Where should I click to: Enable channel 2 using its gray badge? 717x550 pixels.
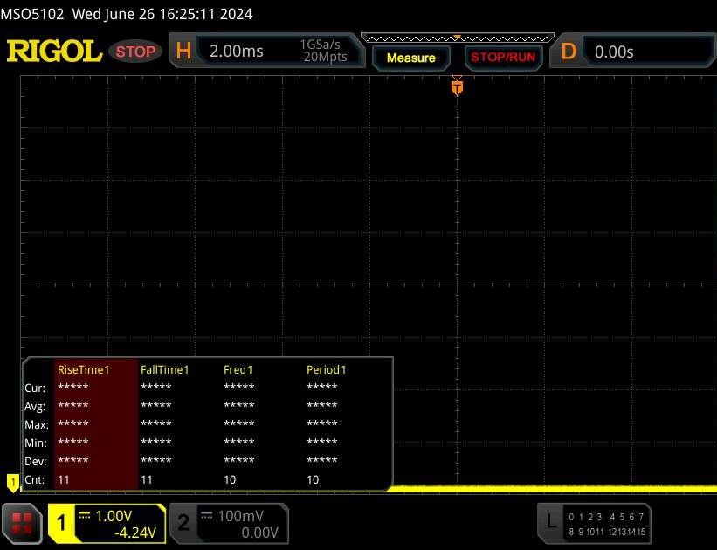(183, 523)
